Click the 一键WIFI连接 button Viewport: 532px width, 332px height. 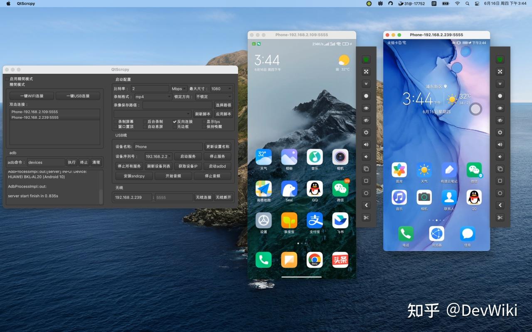(x=31, y=95)
